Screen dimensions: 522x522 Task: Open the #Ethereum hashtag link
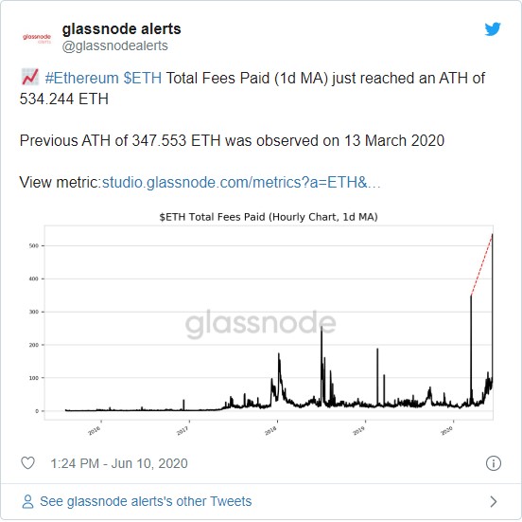(82, 78)
